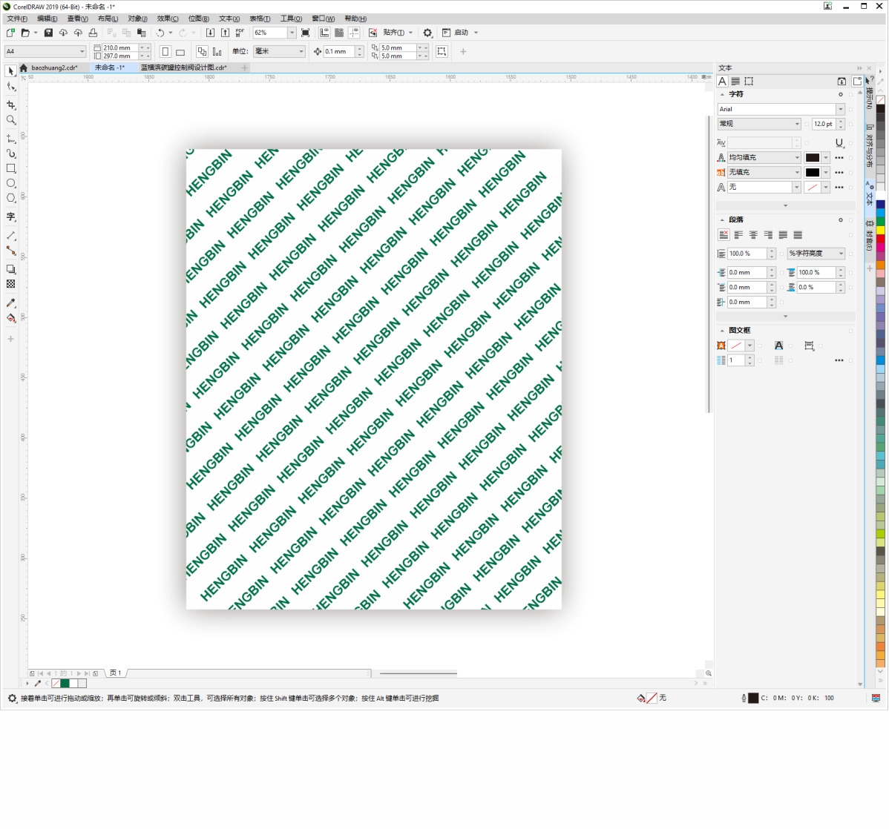Viewport: 889px width, 829px height.
Task: Select the Ellipse tool
Action: pyautogui.click(x=11, y=183)
